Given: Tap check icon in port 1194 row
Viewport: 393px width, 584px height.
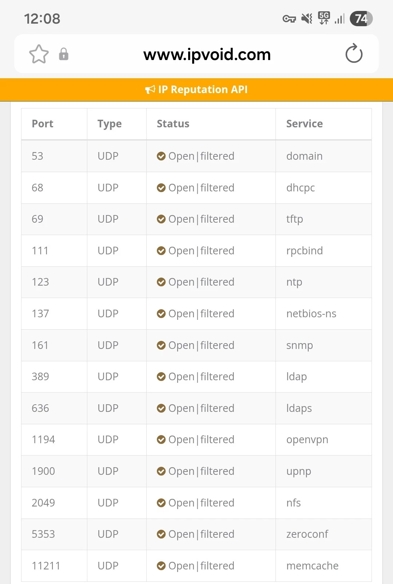Looking at the screenshot, I should point(161,440).
